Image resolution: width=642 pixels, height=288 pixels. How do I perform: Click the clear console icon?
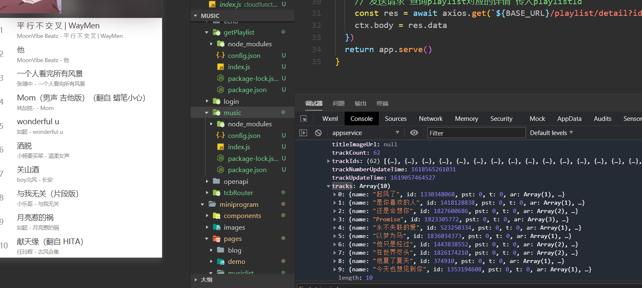(318, 133)
